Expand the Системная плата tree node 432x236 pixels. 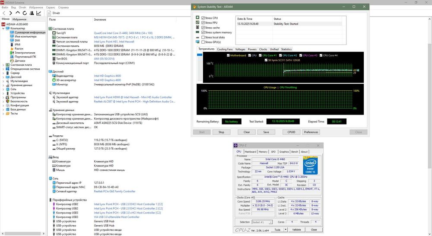(3, 65)
